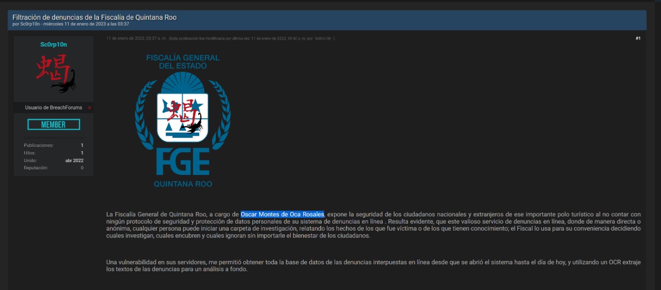Screen dimensions: 661x290
Task: Click author link Sc0rp10n under thread title
Action: (x=30, y=24)
